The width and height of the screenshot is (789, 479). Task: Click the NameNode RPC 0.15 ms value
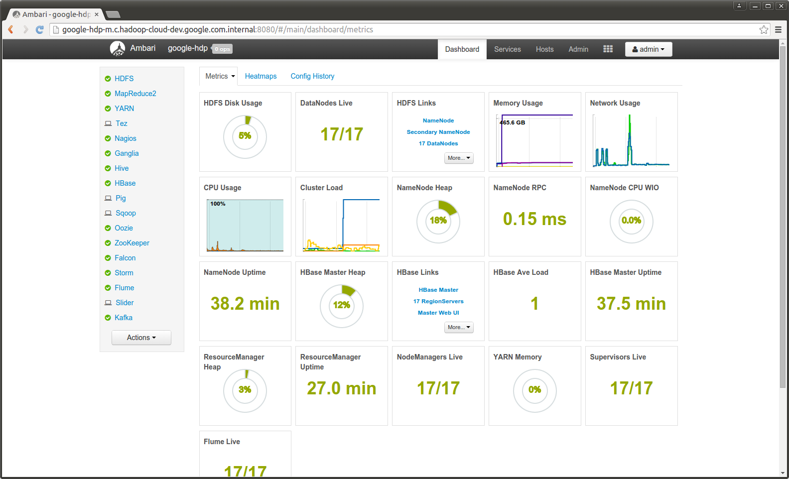pos(534,219)
